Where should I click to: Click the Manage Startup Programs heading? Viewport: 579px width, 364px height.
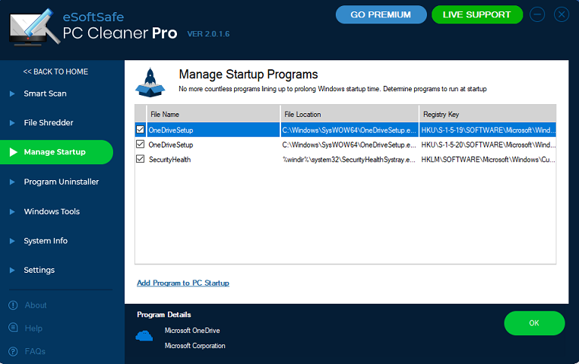pyautogui.click(x=248, y=74)
